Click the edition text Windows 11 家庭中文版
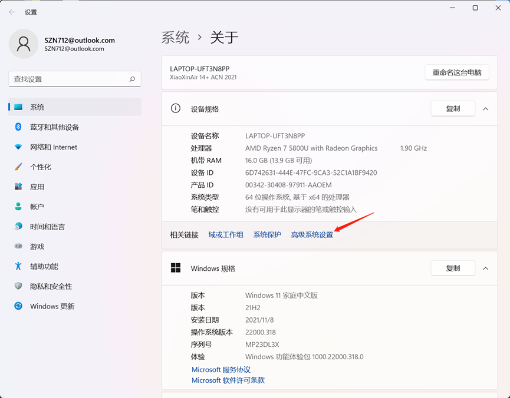Viewport: 510px width, 398px height. [281, 296]
